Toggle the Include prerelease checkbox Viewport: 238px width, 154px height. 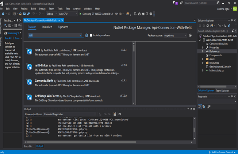point(91,35)
